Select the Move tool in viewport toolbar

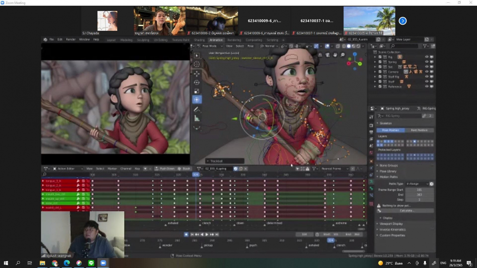click(x=197, y=73)
